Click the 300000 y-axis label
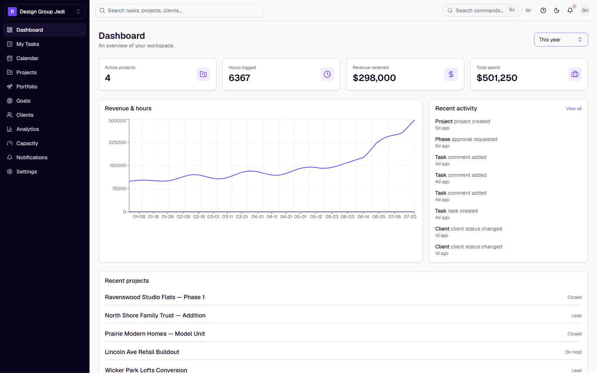The image size is (597, 373). click(117, 121)
